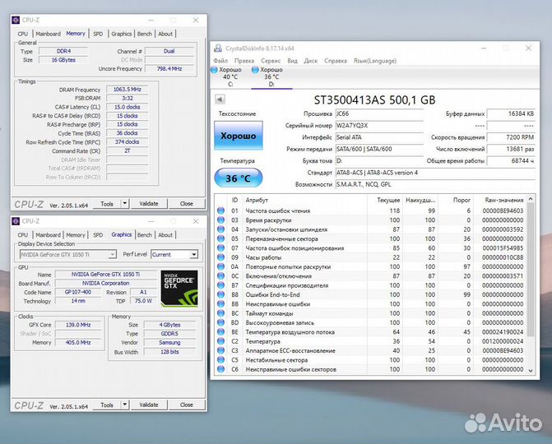Open the Язык(Language) menu
552x444 pixels.
click(x=375, y=61)
